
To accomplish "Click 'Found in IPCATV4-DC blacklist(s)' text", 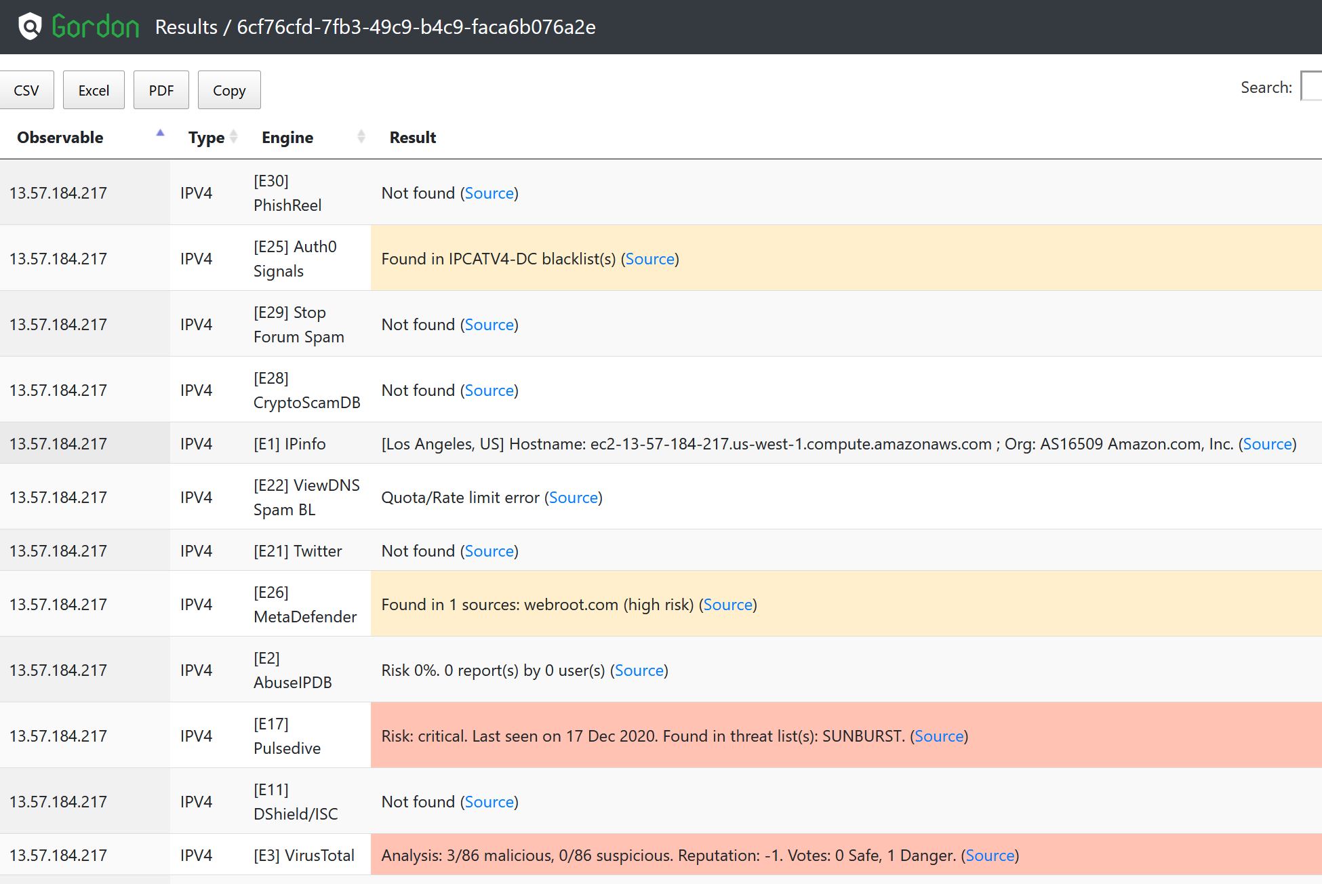I will click(x=498, y=259).
